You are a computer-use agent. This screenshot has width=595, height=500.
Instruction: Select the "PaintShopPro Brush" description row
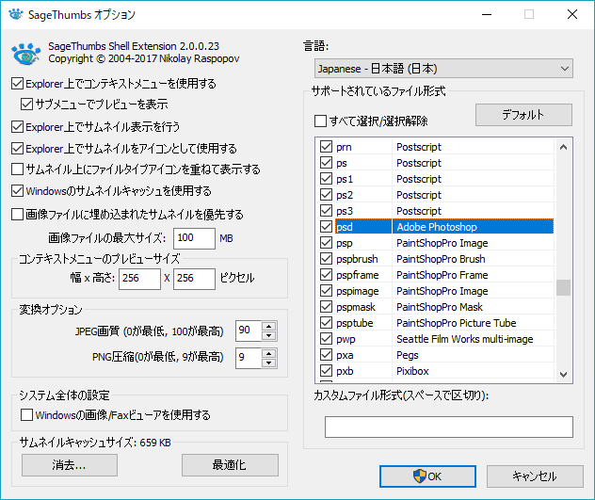point(441,259)
